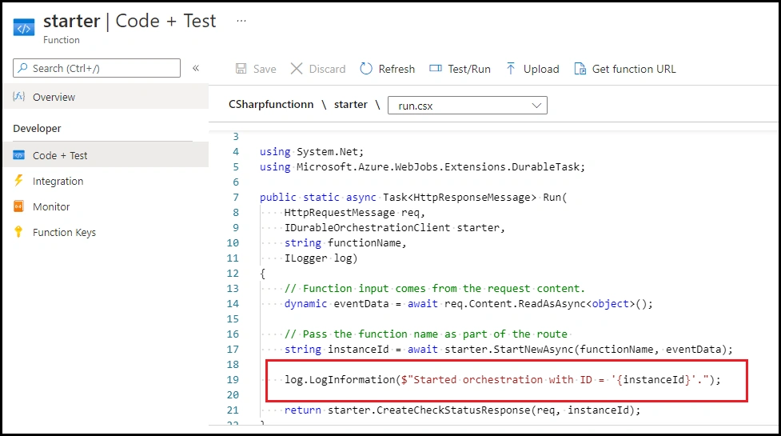Click the Developer section heading
Viewport: 781px width, 436px height.
[x=37, y=129]
